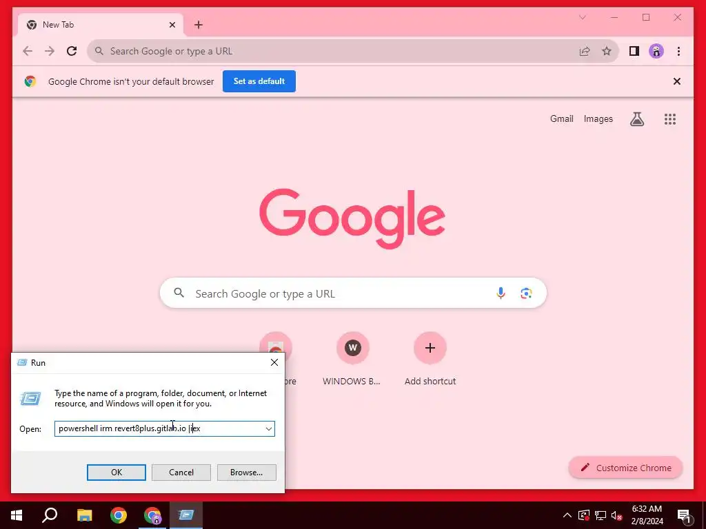The image size is (706, 529).
Task: Open the network status tray icon
Action: coord(601,515)
